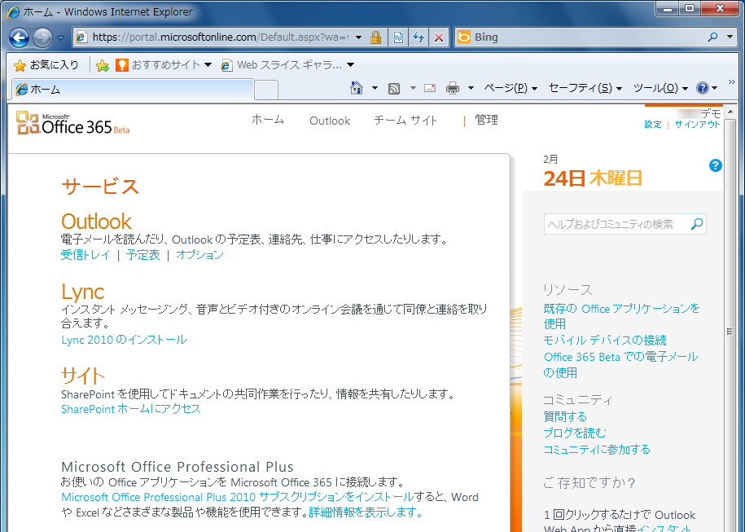
Task: Expand the セーフティ(S) dropdown menu
Action: (x=585, y=88)
